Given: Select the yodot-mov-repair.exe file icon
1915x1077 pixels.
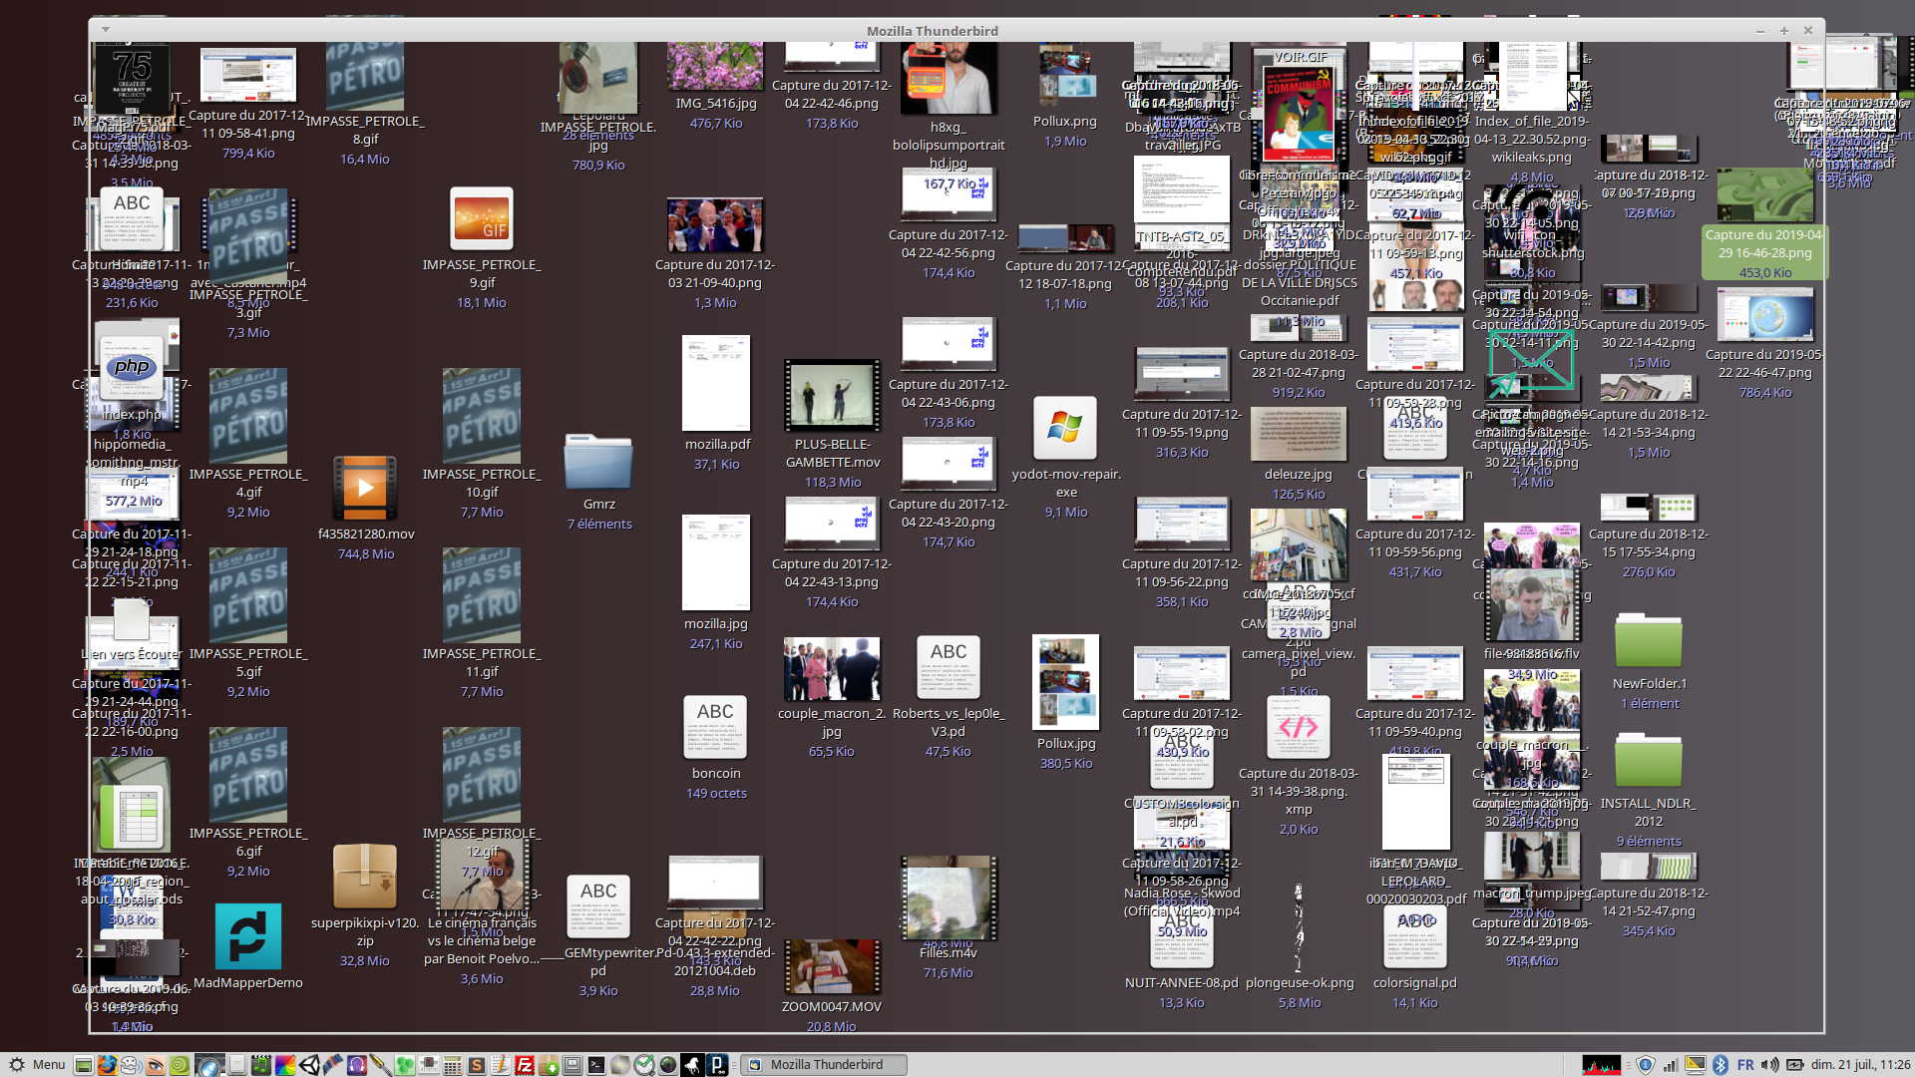Looking at the screenshot, I should point(1065,429).
